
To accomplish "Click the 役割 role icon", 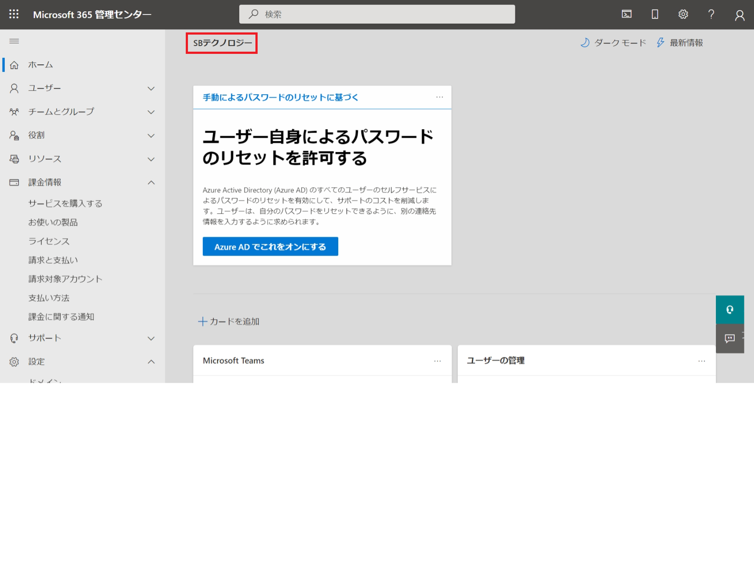I will pyautogui.click(x=14, y=135).
